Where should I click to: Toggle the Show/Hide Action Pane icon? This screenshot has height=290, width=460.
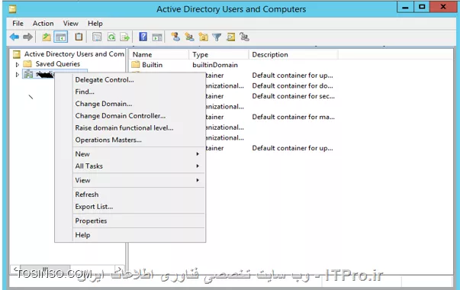[x=157, y=37]
